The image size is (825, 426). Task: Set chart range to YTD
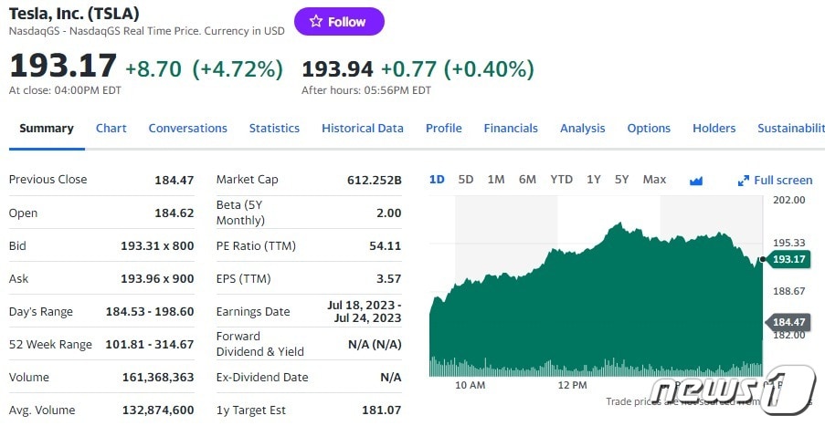[561, 180]
